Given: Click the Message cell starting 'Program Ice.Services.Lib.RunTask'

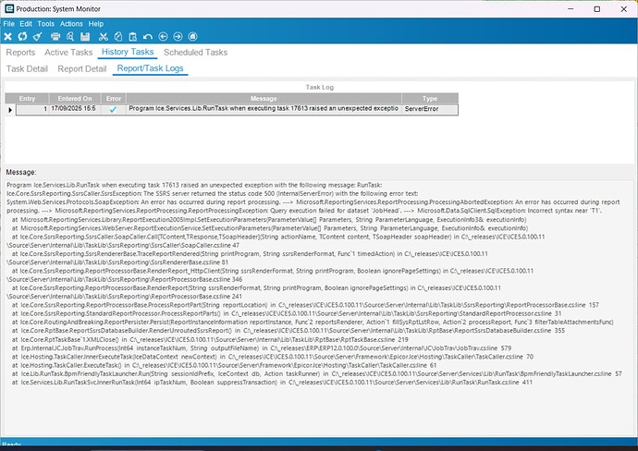Looking at the screenshot, I should (x=264, y=108).
